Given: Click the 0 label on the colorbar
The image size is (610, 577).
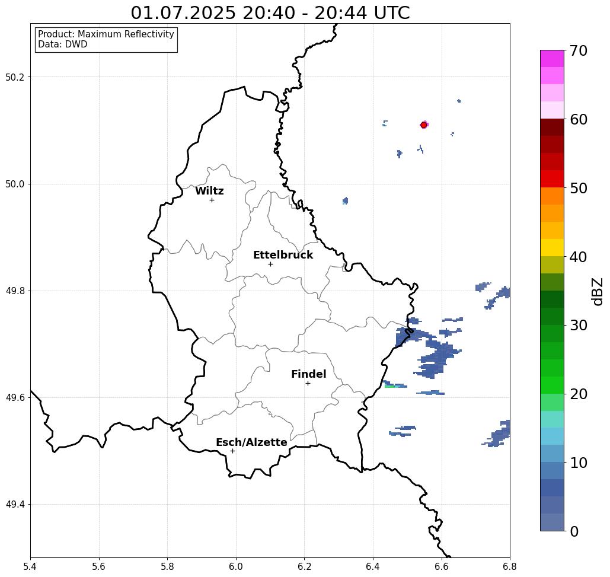Looking at the screenshot, I should coord(574,531).
